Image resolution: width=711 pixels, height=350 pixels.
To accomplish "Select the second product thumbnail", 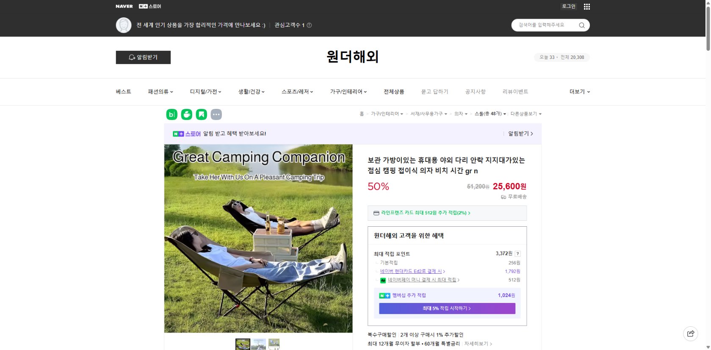I will click(258, 344).
